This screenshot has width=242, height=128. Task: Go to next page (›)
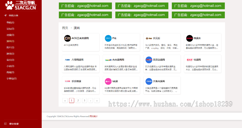[x=91, y=101]
